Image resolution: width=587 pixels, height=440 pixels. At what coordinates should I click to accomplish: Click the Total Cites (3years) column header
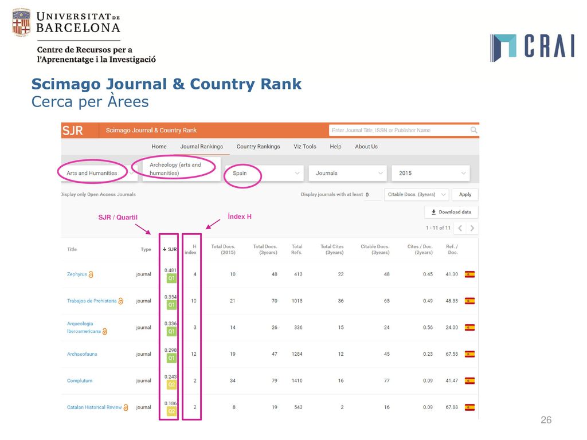[x=332, y=250]
